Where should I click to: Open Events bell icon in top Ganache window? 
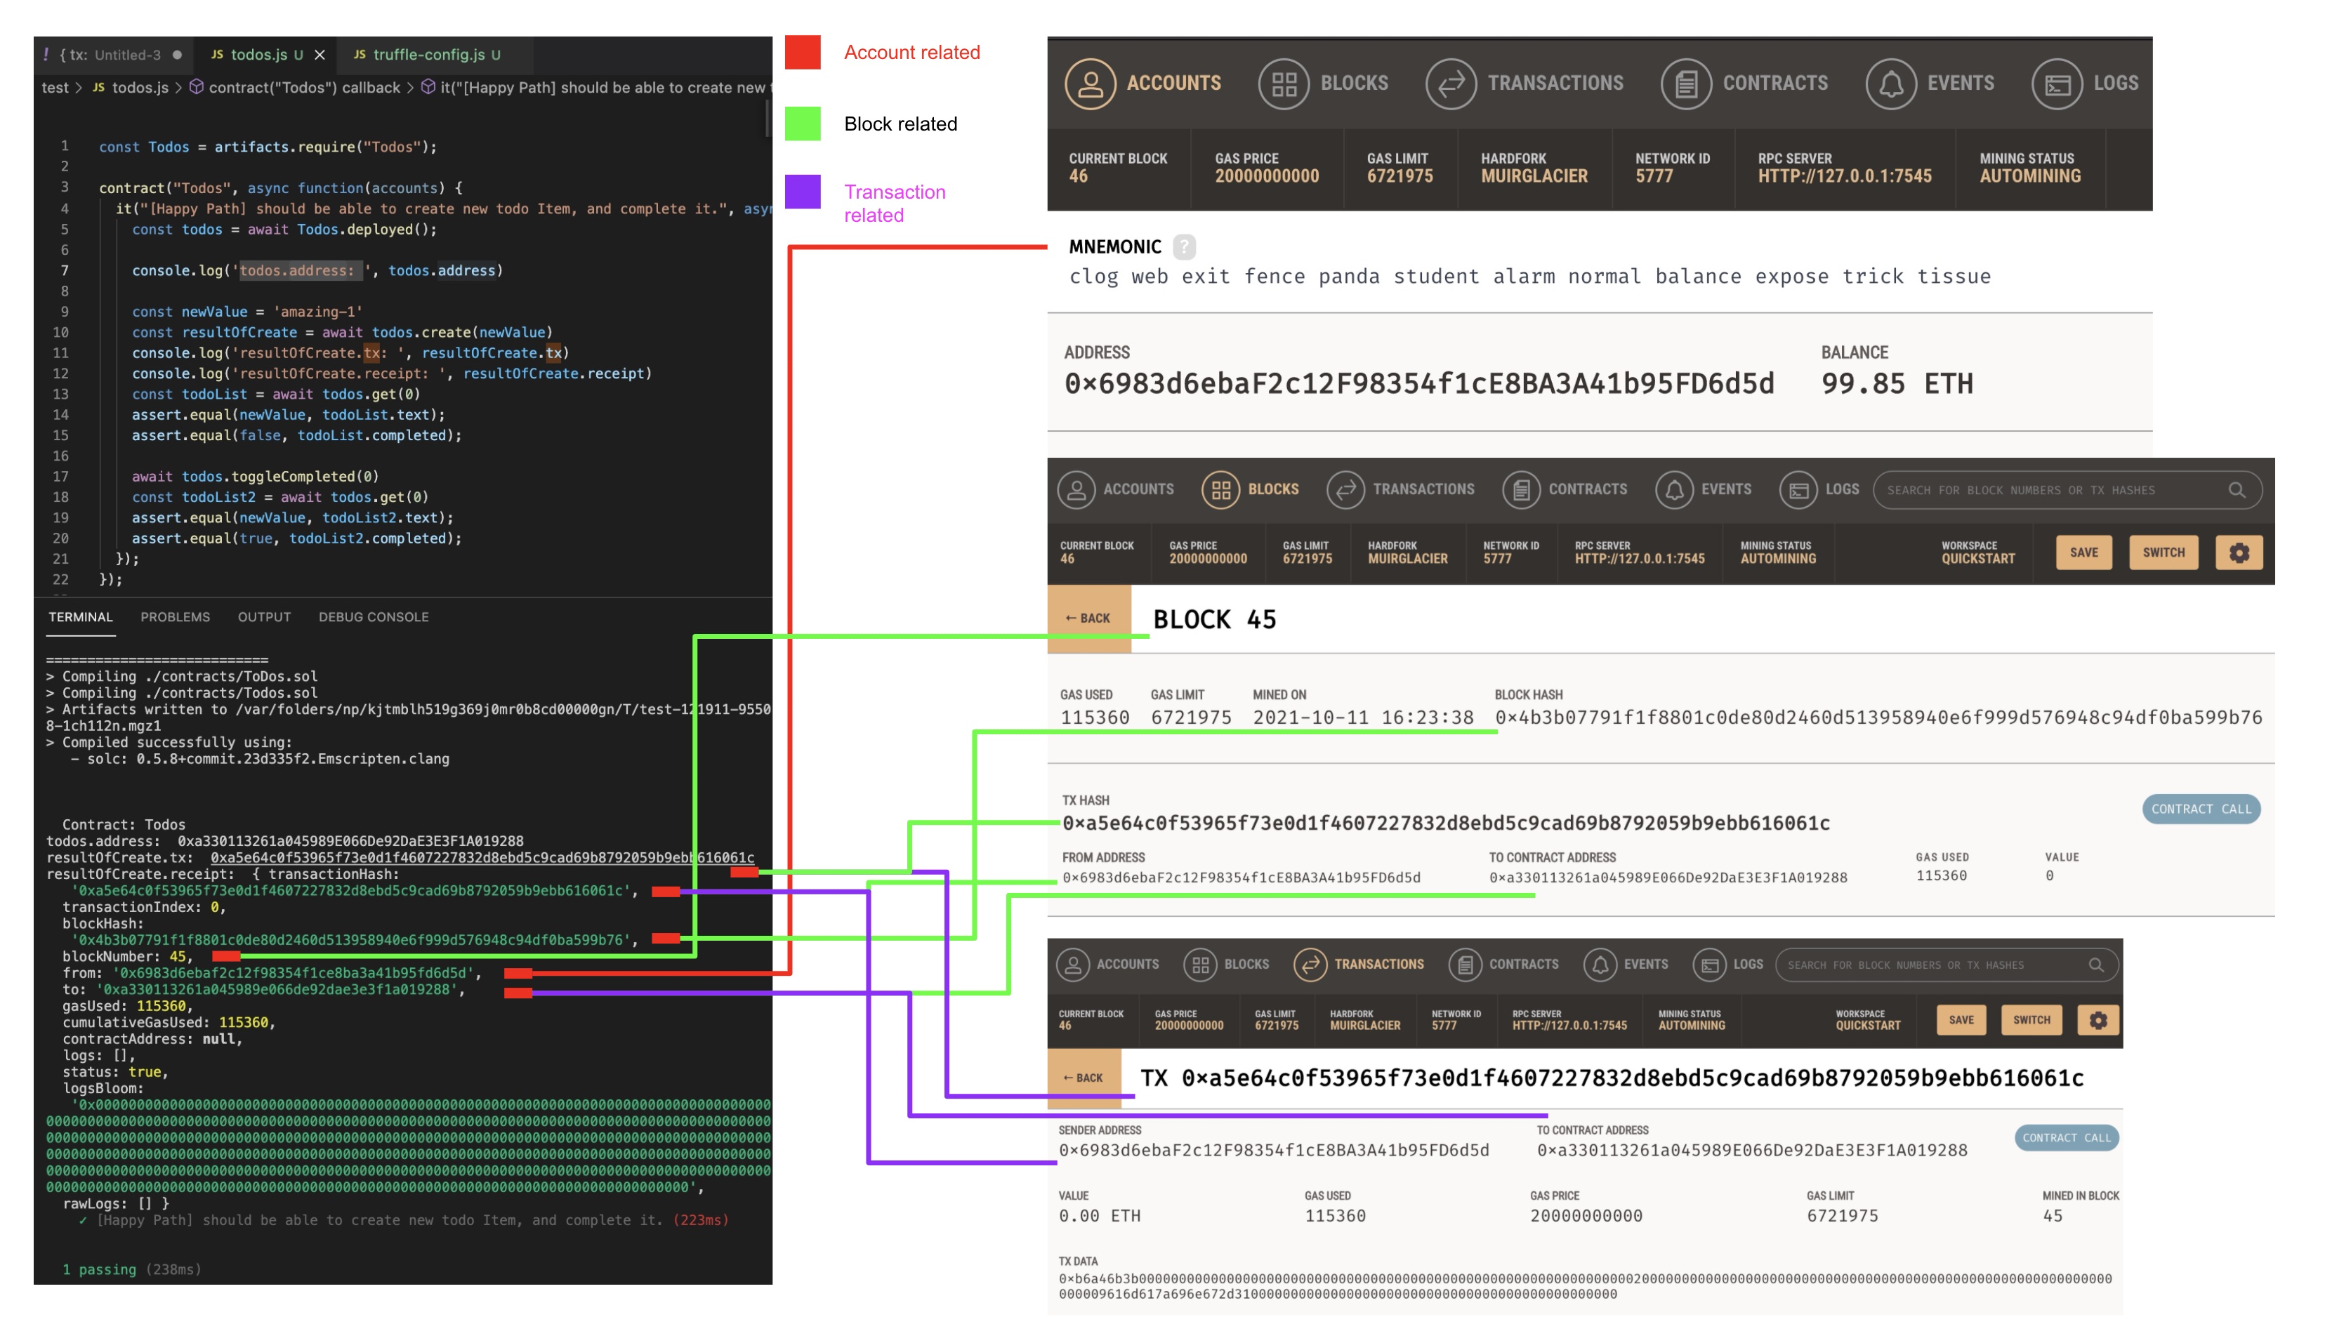click(1890, 83)
